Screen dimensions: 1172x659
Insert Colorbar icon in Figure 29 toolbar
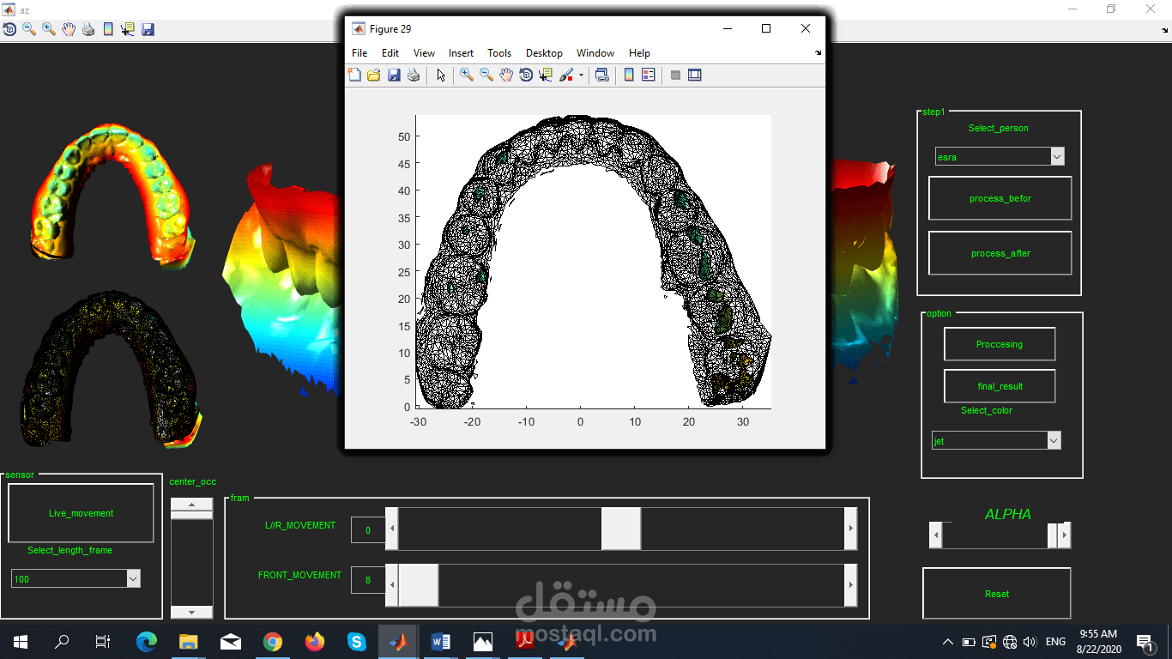[x=629, y=76]
